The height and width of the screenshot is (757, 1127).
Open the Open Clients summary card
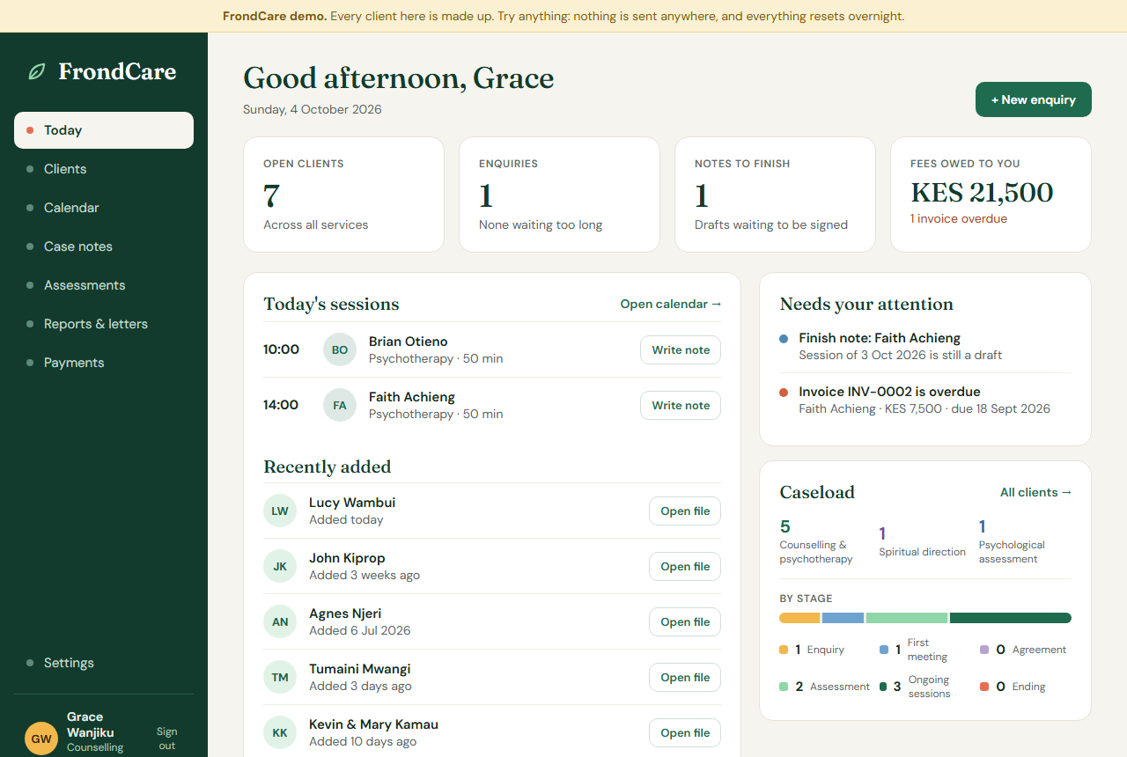coord(343,195)
